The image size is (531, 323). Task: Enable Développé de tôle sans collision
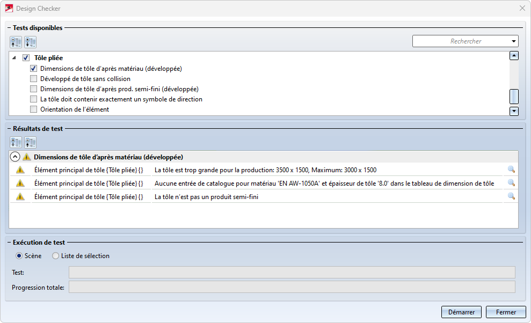pyautogui.click(x=33, y=79)
